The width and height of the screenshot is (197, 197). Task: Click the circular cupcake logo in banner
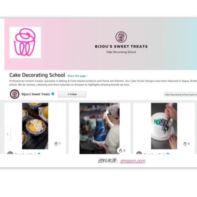coord(121,37)
